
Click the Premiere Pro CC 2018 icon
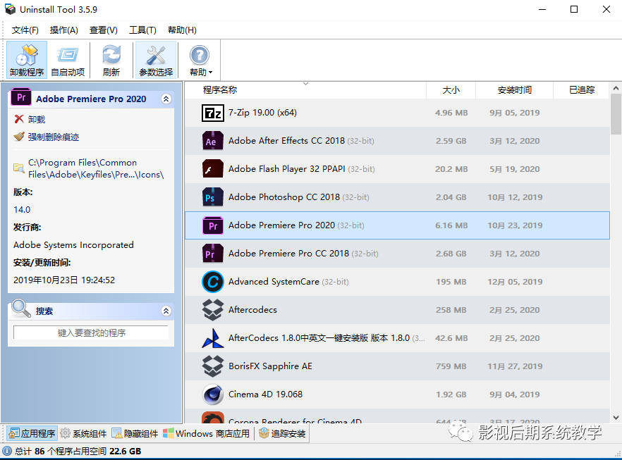tap(213, 254)
